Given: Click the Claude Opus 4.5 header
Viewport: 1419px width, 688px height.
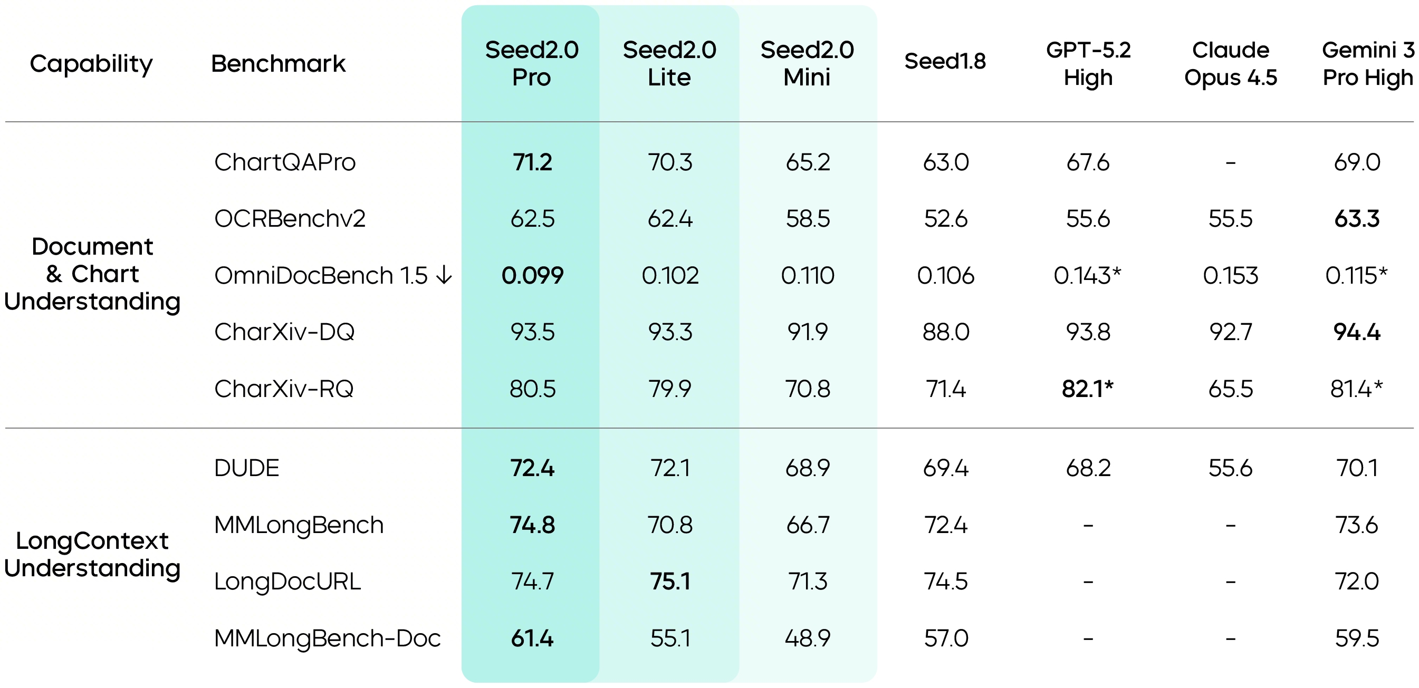Looking at the screenshot, I should coord(1230,64).
